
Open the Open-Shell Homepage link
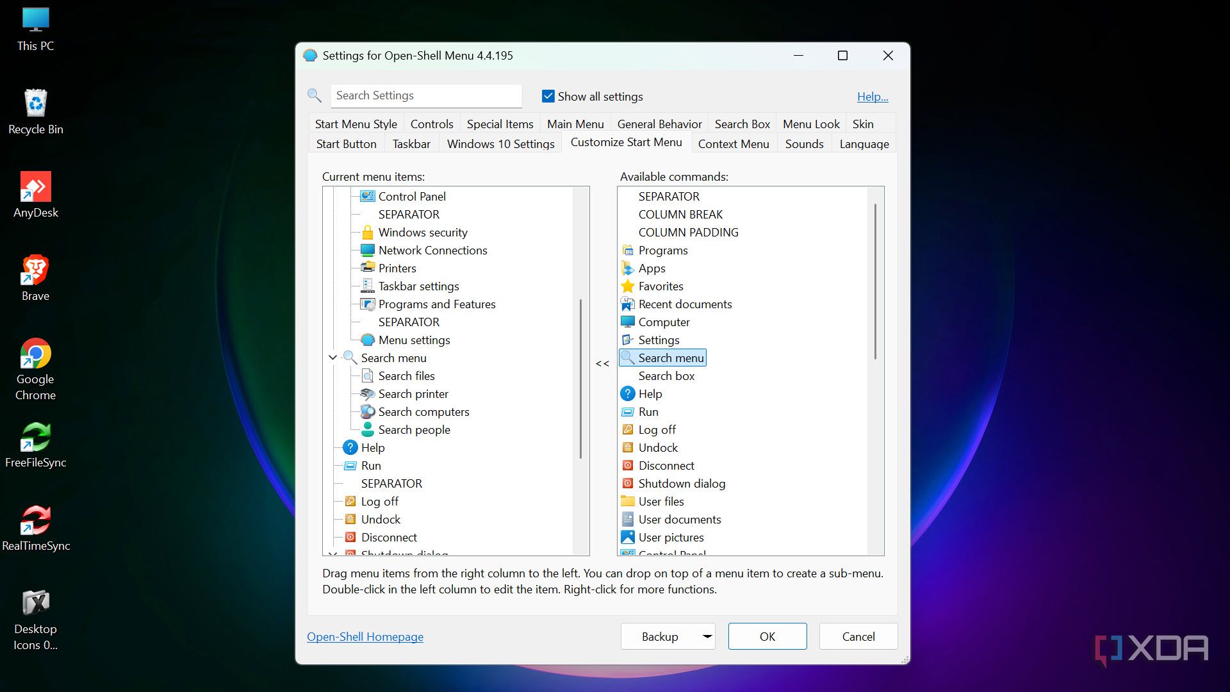[365, 636]
